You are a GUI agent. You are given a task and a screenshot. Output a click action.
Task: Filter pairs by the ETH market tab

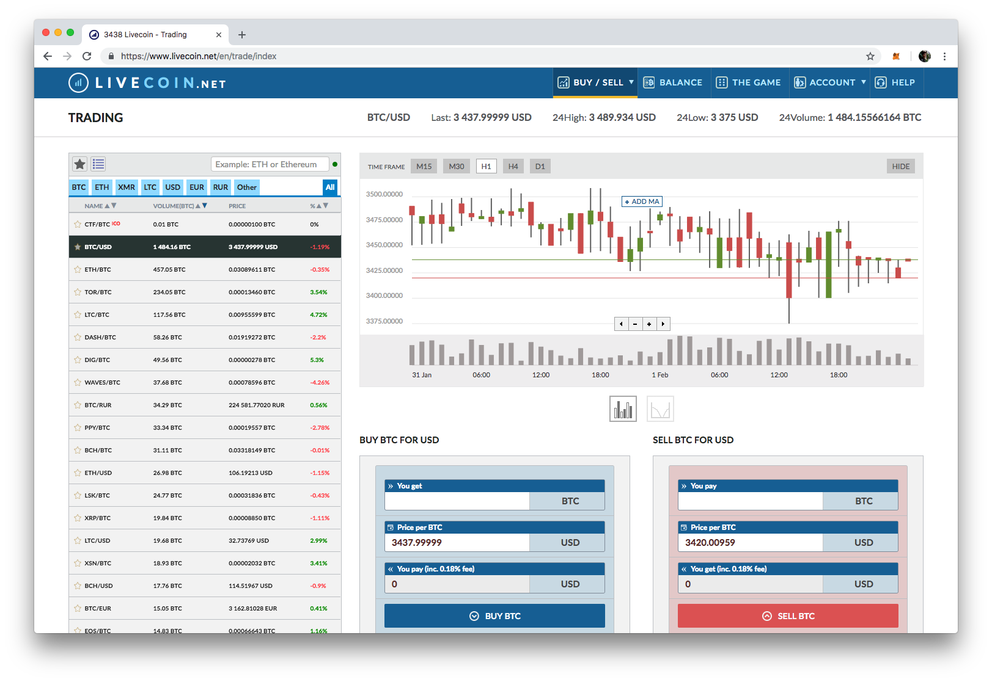(102, 187)
